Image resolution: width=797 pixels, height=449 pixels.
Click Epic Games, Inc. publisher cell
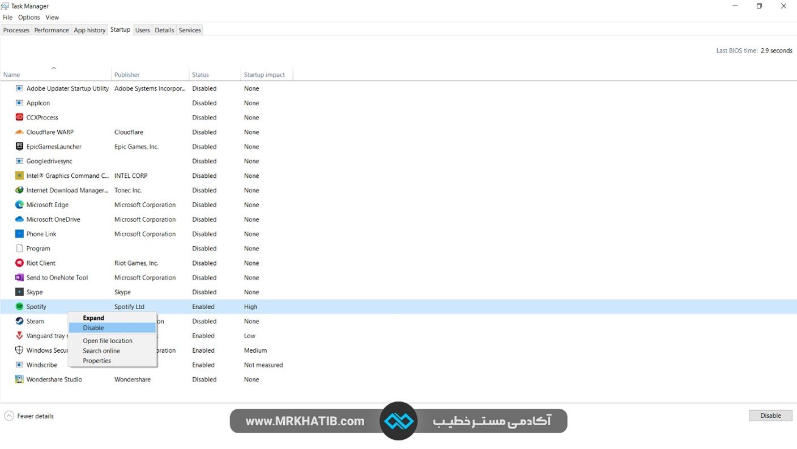(137, 147)
